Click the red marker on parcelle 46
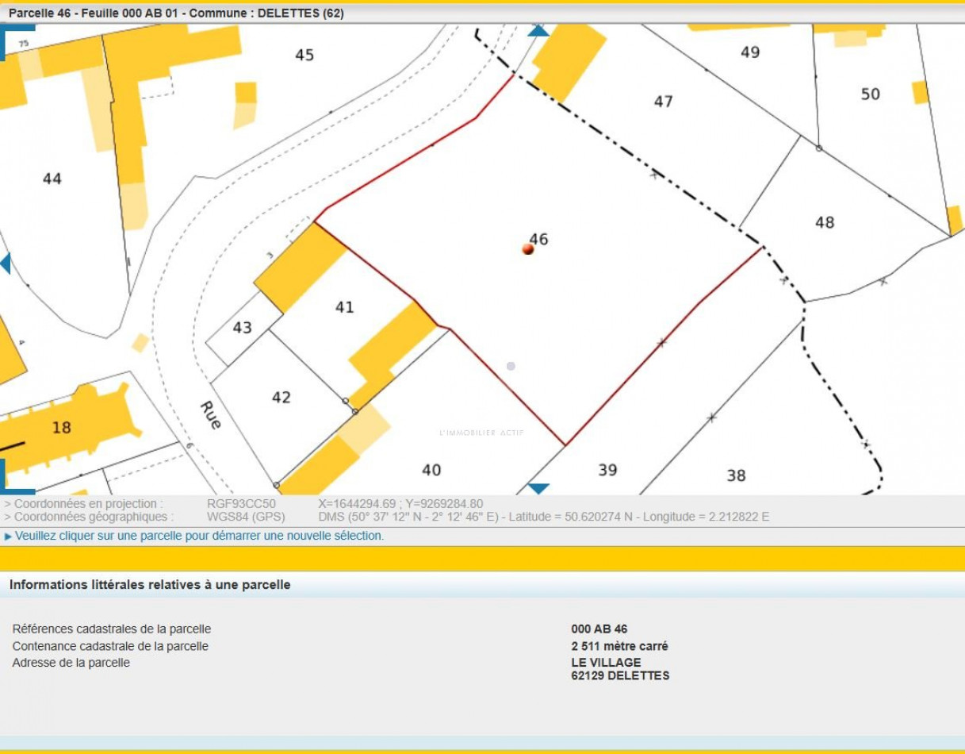The image size is (965, 754). pos(527,248)
